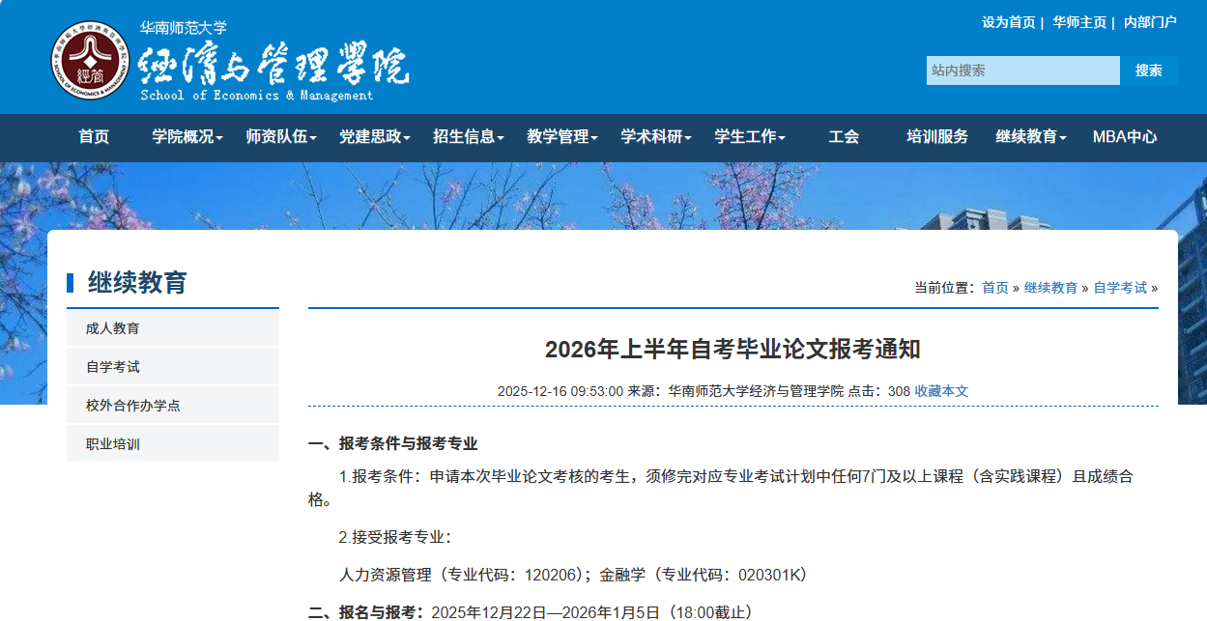The image size is (1207, 621).
Task: Open the 学术科研 dropdown menu
Action: click(x=655, y=137)
